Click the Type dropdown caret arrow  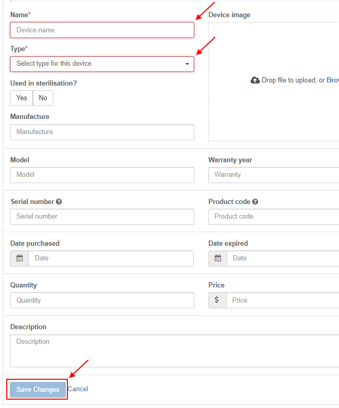(187, 64)
